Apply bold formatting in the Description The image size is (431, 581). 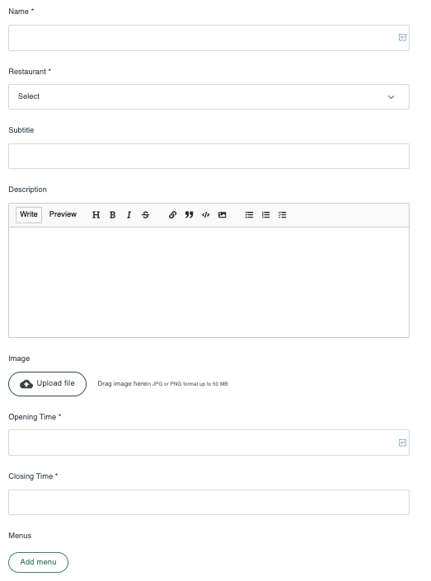point(113,215)
